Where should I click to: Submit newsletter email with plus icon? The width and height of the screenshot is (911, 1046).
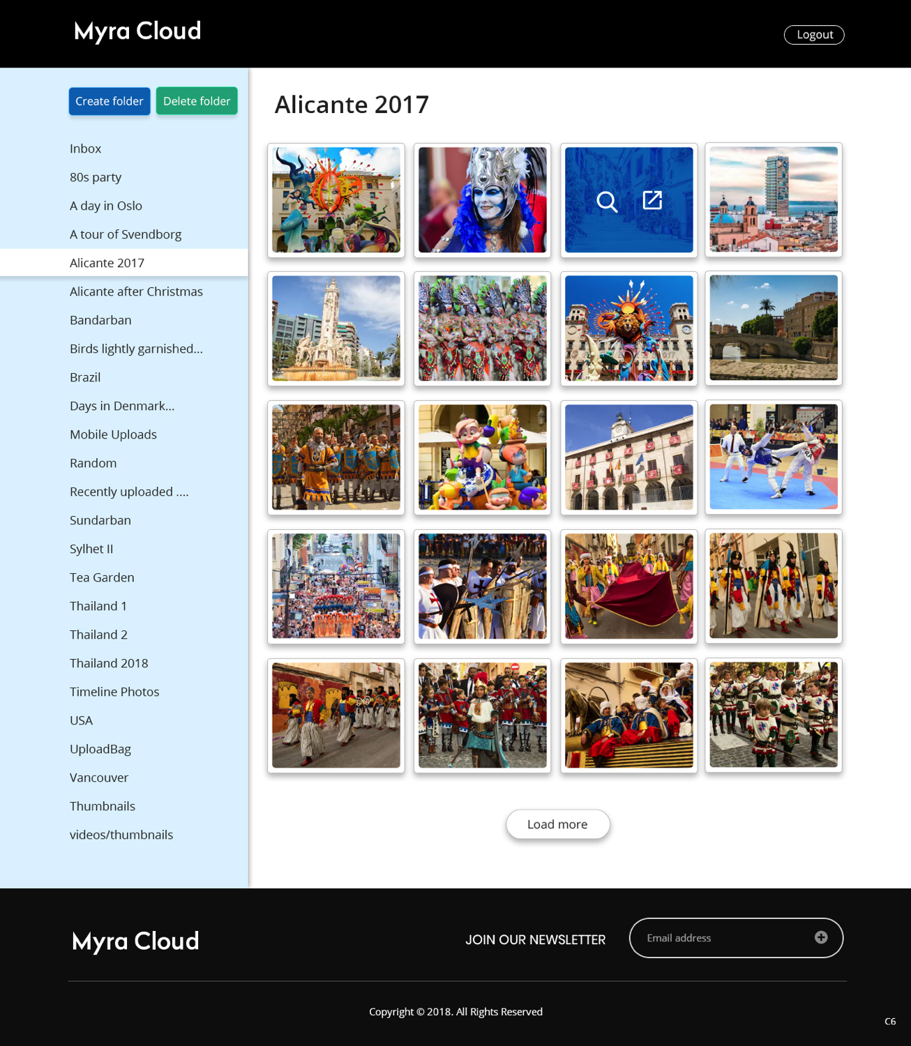click(x=820, y=937)
